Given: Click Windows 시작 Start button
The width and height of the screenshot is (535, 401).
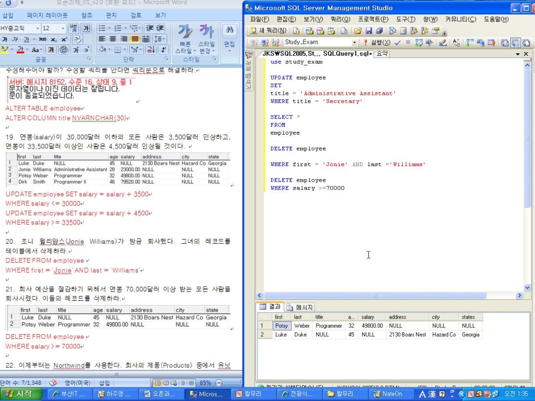Looking at the screenshot, I should [20, 394].
